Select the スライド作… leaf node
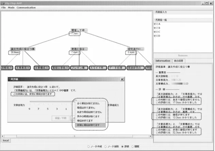Viewport: 215px width, 151px height. (98, 68)
